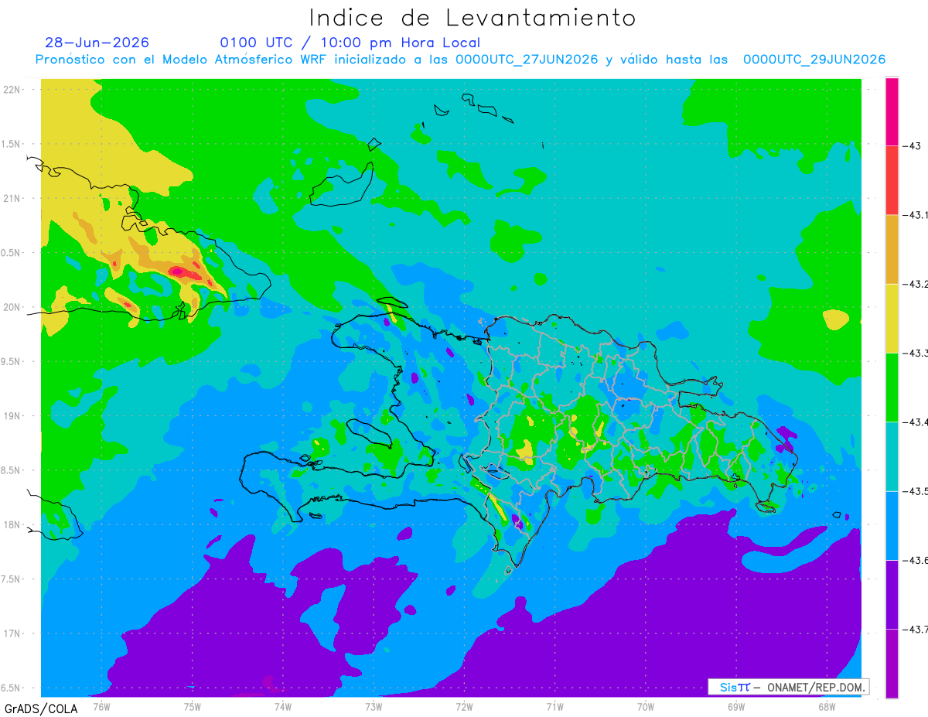Click the title "Indice de Levantamiento"

tap(472, 18)
